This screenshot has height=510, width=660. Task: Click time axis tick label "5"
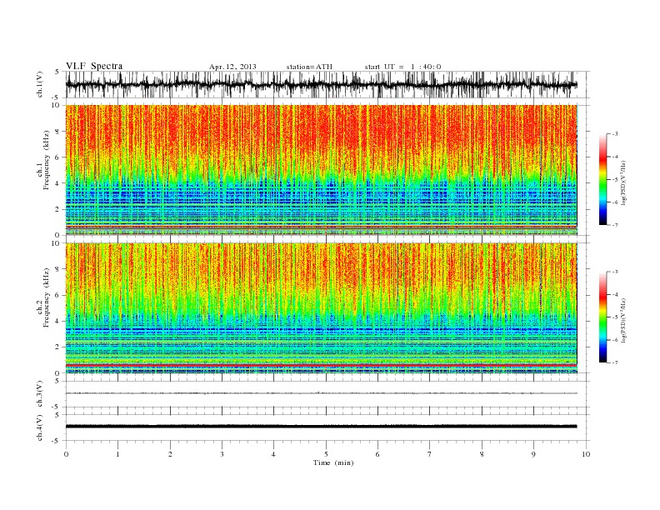click(326, 454)
